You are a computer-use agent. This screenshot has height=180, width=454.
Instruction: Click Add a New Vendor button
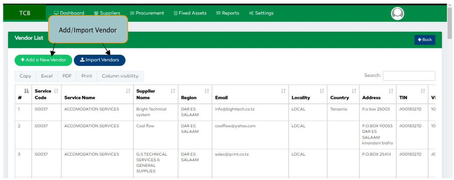point(43,60)
